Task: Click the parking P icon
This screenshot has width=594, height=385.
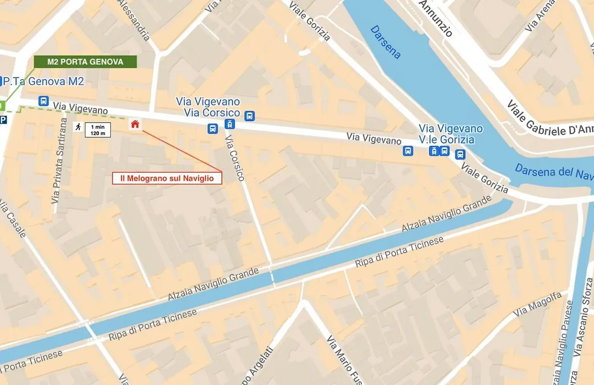Action: click(x=3, y=120)
